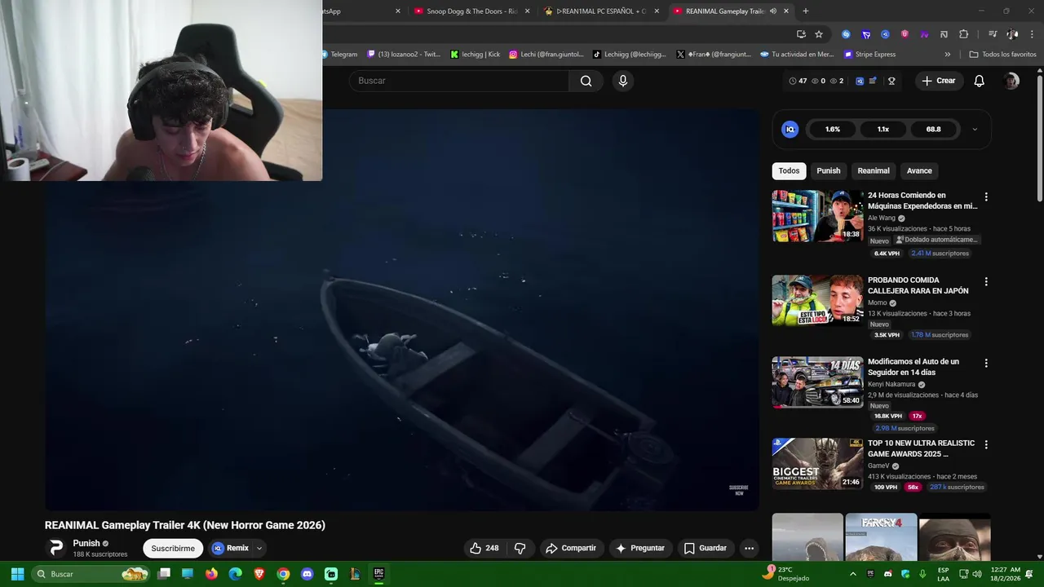Screen dimensions: 1044x587
Task: Open the Chrome browser profile avatar
Action: (x=1012, y=34)
